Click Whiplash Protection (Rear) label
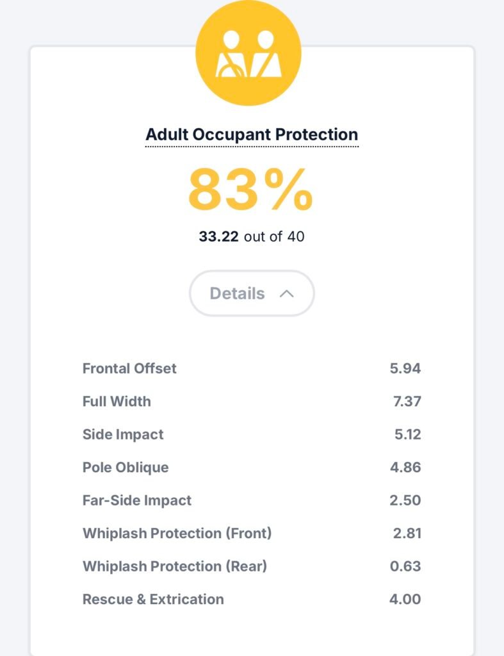The width and height of the screenshot is (504, 656). 175,566
